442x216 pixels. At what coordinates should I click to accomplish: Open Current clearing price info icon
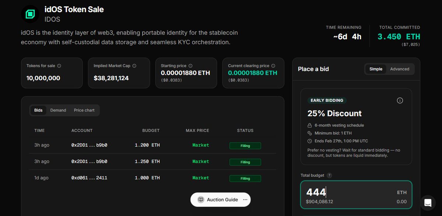tap(273, 66)
